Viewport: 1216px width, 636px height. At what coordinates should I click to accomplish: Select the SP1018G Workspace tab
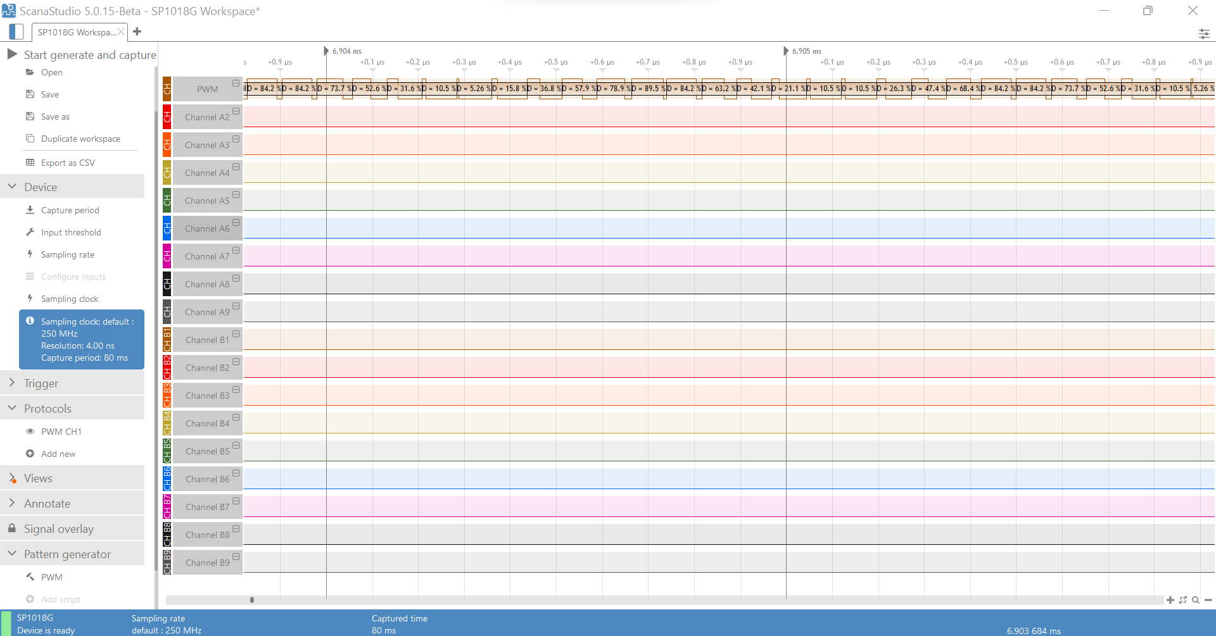click(x=76, y=32)
